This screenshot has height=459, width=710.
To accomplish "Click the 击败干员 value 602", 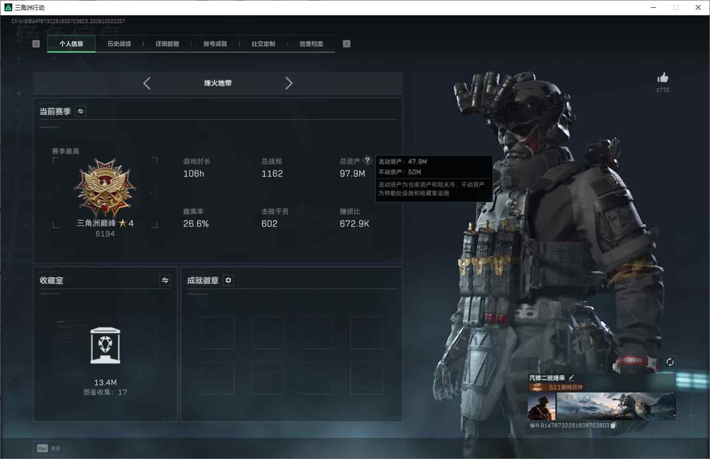I will 269,224.
